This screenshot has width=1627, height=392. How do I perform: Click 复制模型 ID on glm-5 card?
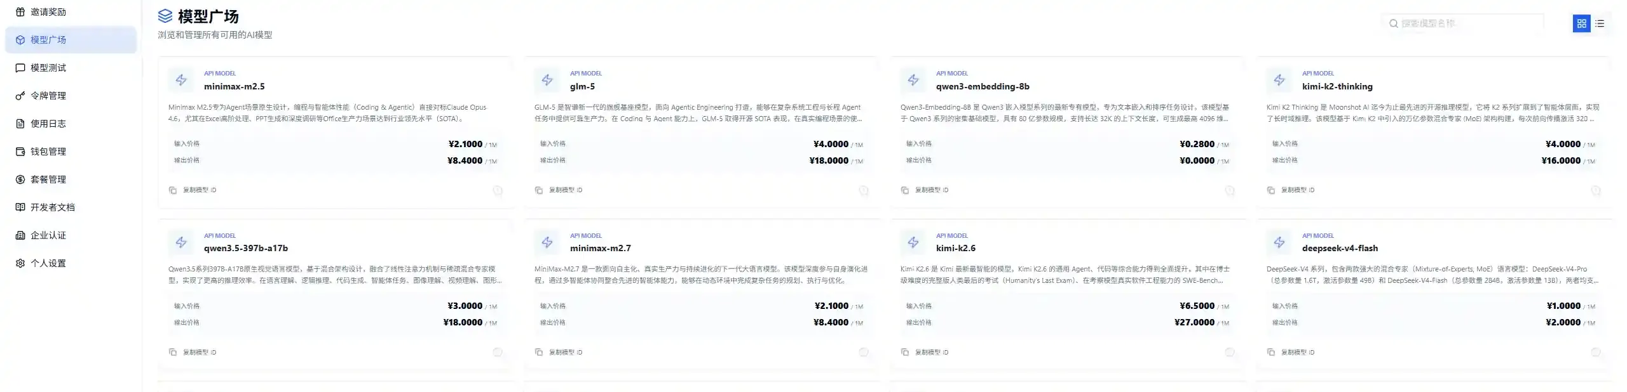566,190
